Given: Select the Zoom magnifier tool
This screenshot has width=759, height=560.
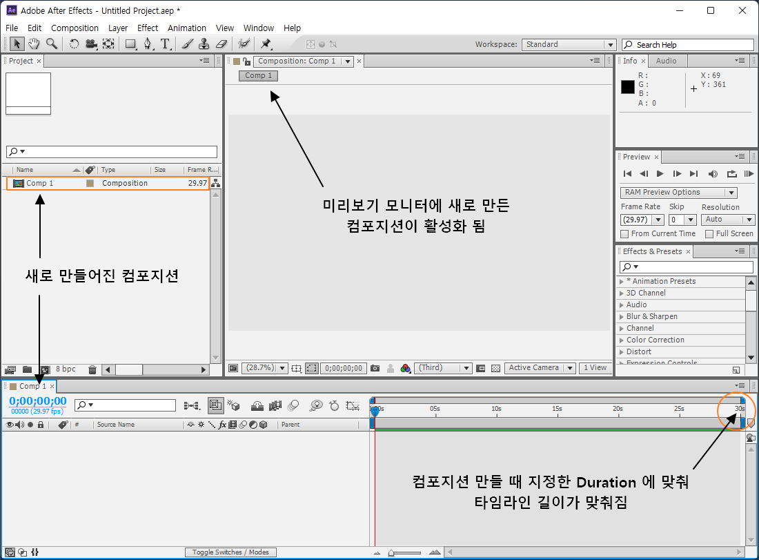Looking at the screenshot, I should pos(51,44).
